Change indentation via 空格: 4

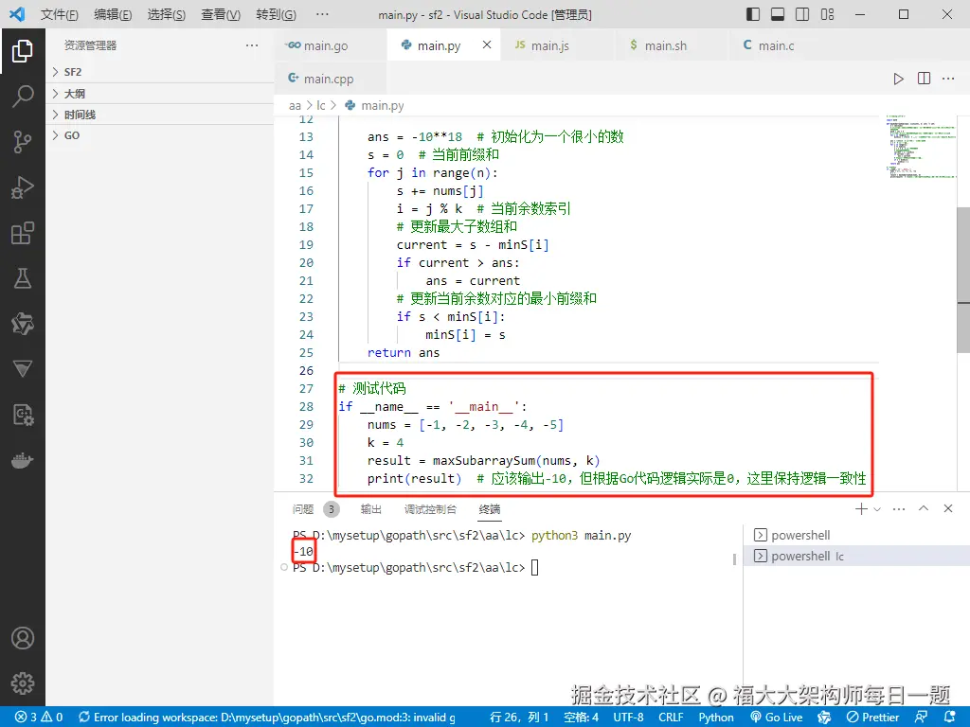(x=581, y=718)
